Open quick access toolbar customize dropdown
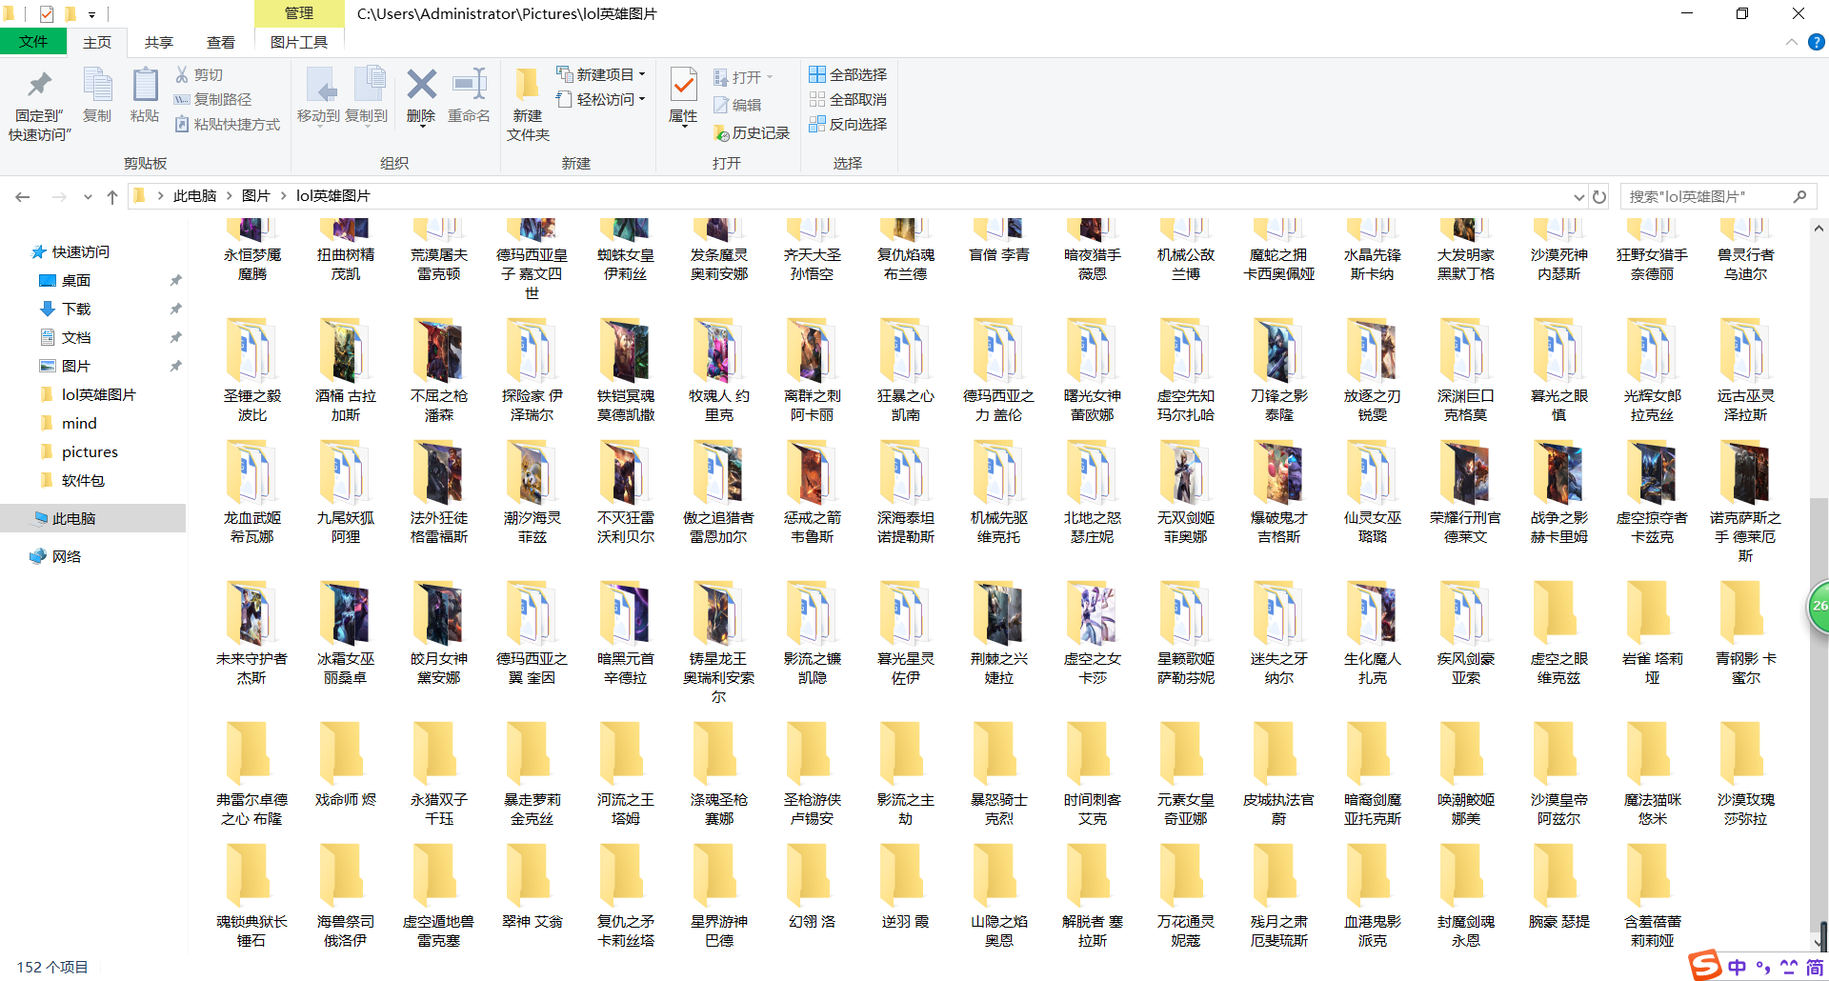 point(91,14)
